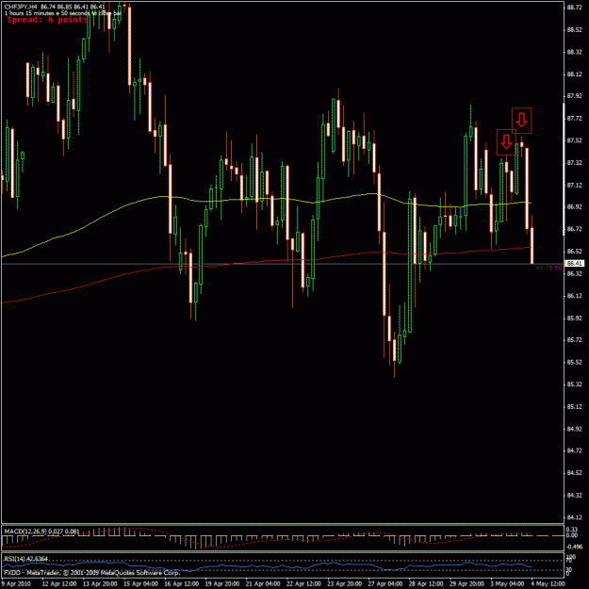Click the highlighted 86.41 current price tag
The width and height of the screenshot is (589, 589).
point(575,263)
